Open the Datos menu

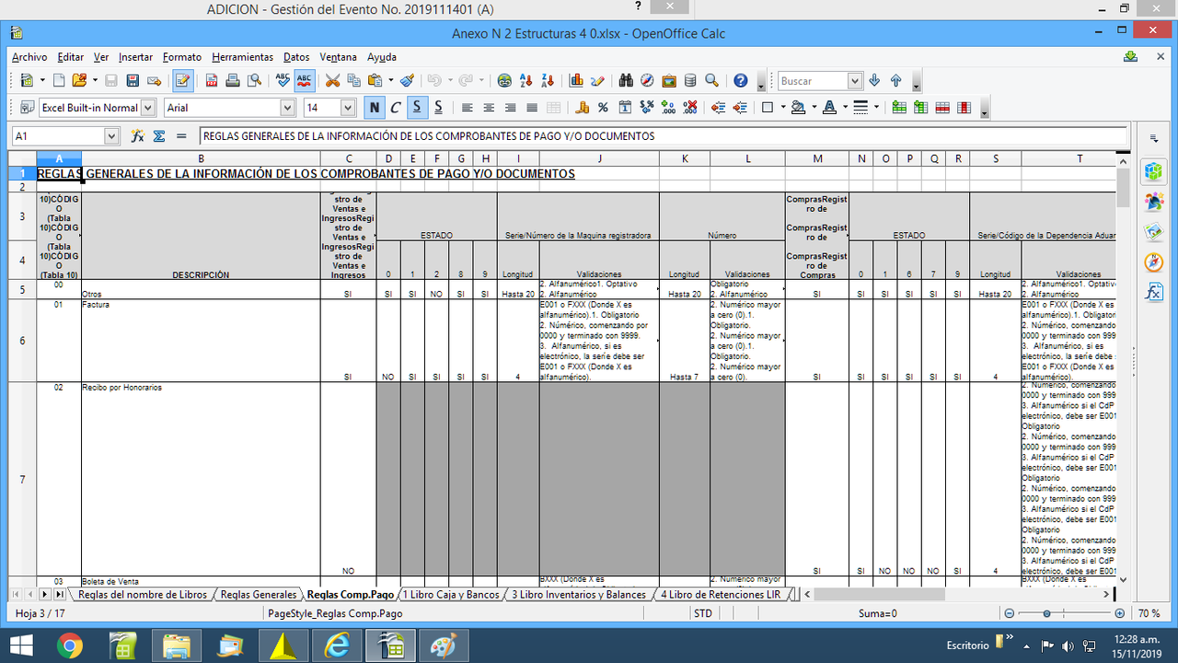pyautogui.click(x=296, y=57)
